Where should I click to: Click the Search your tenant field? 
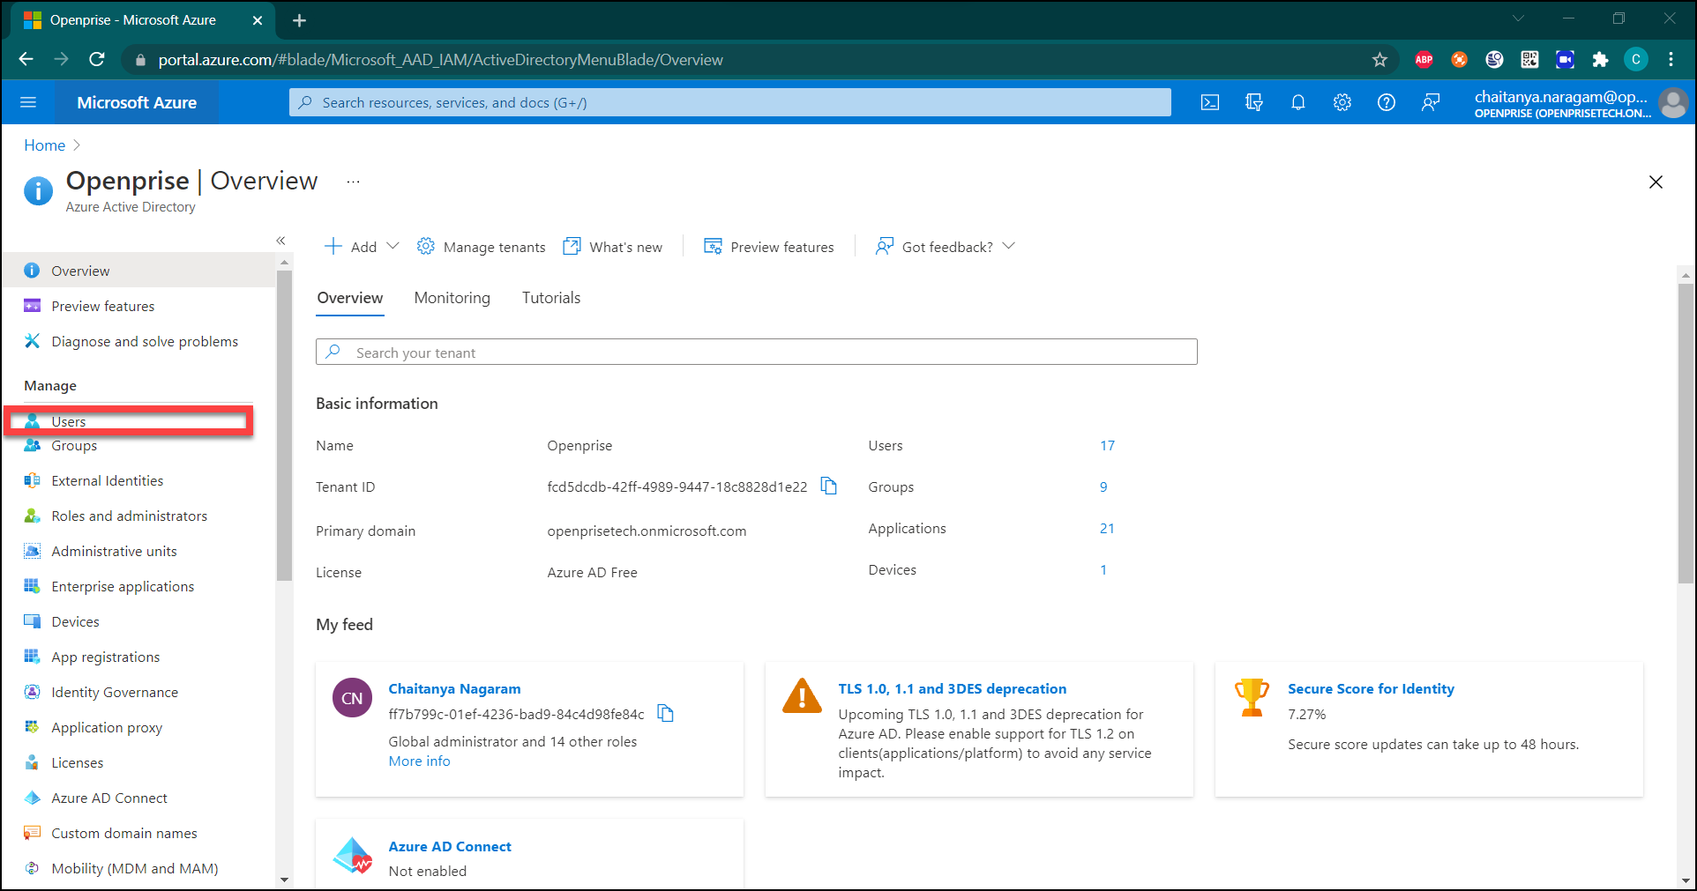[756, 352]
